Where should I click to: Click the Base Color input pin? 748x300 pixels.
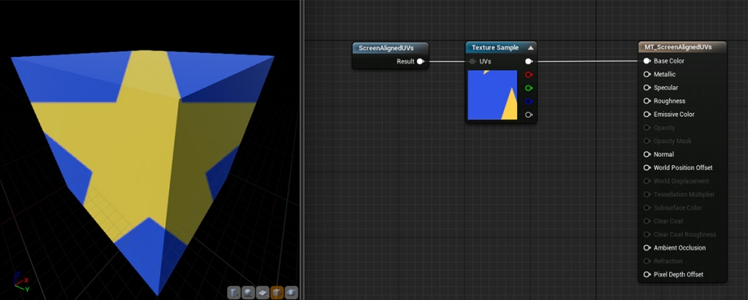[x=647, y=61]
